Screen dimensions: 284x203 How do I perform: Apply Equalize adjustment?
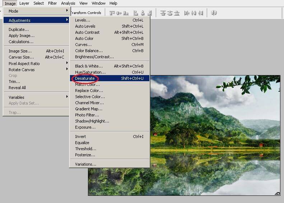coord(110,143)
